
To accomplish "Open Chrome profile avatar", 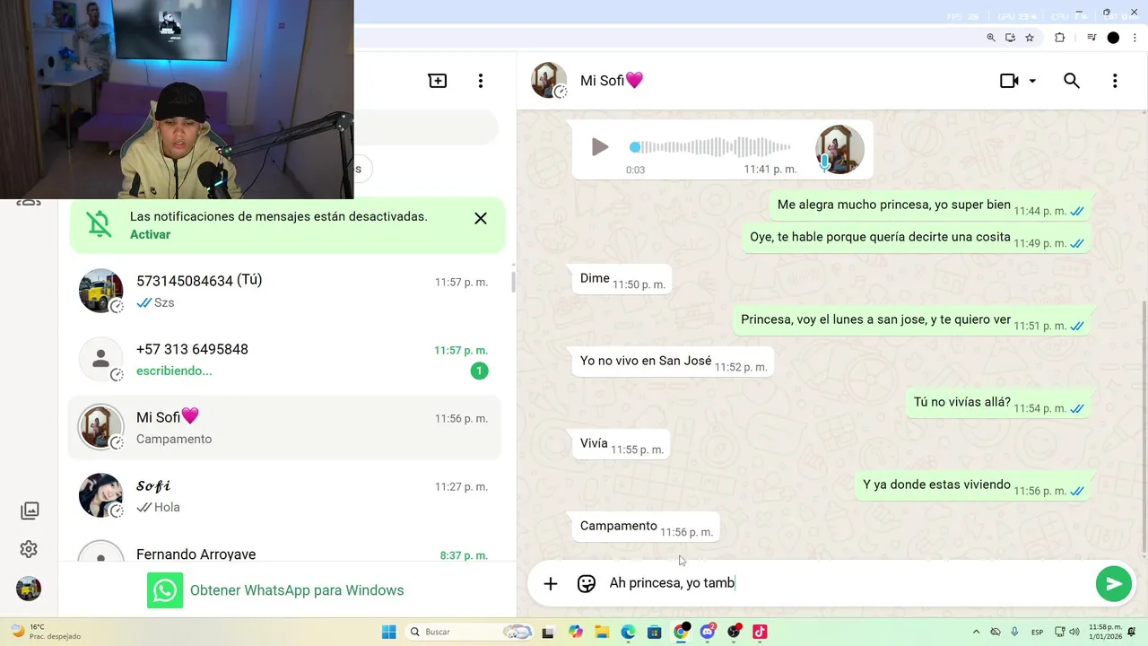I will [x=1113, y=38].
